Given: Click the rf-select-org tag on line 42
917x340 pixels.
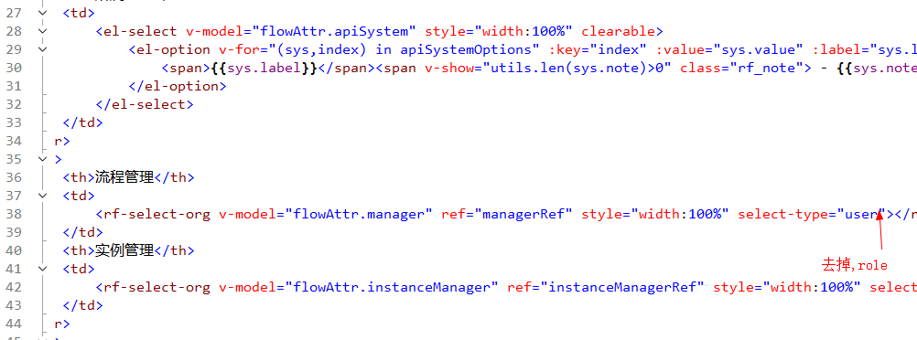Looking at the screenshot, I should 156,287.
